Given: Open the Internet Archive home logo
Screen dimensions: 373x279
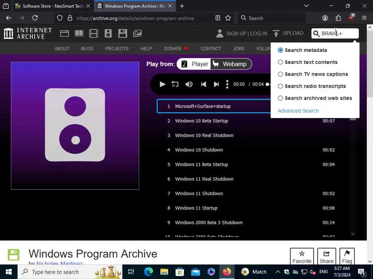Looking at the screenshot, I should (28, 33).
